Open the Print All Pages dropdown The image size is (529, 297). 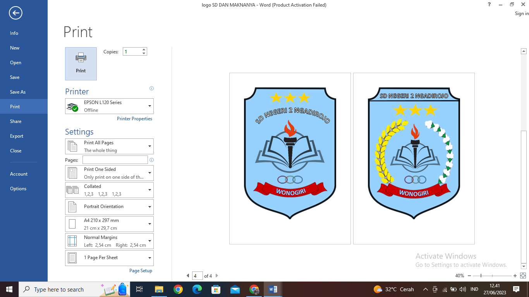point(109,147)
